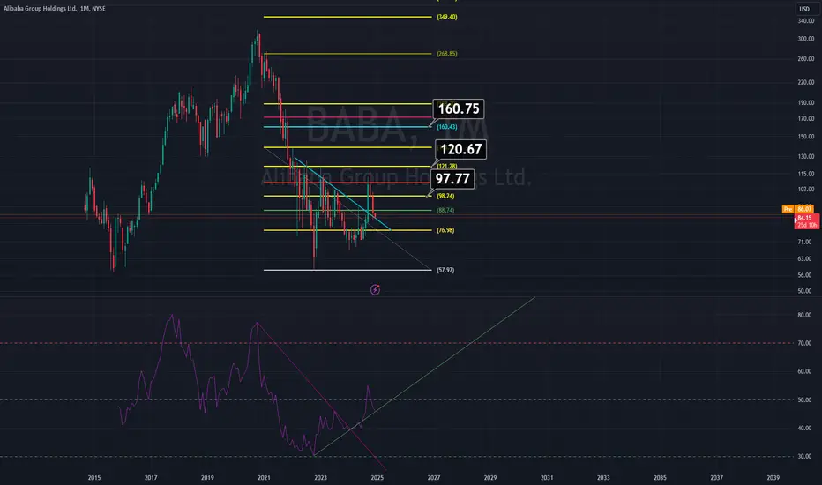Click the 71.00 price axis label
Image resolution: width=822 pixels, height=485 pixels.
tap(804, 242)
